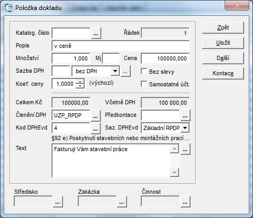Expand the Základní RPDP dropdown

(185, 128)
